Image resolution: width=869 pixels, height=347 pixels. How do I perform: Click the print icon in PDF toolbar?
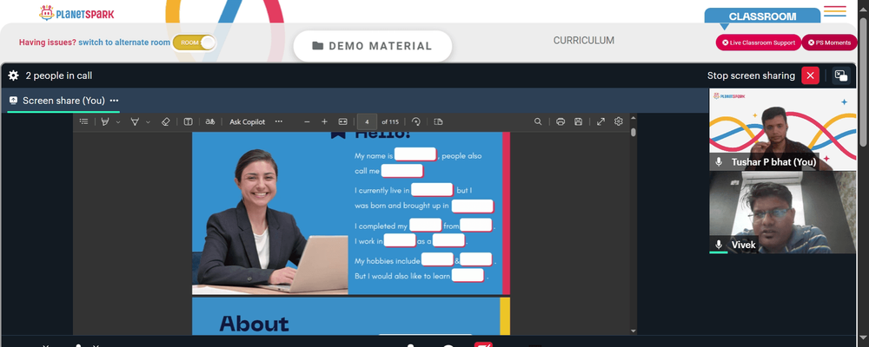tap(561, 121)
